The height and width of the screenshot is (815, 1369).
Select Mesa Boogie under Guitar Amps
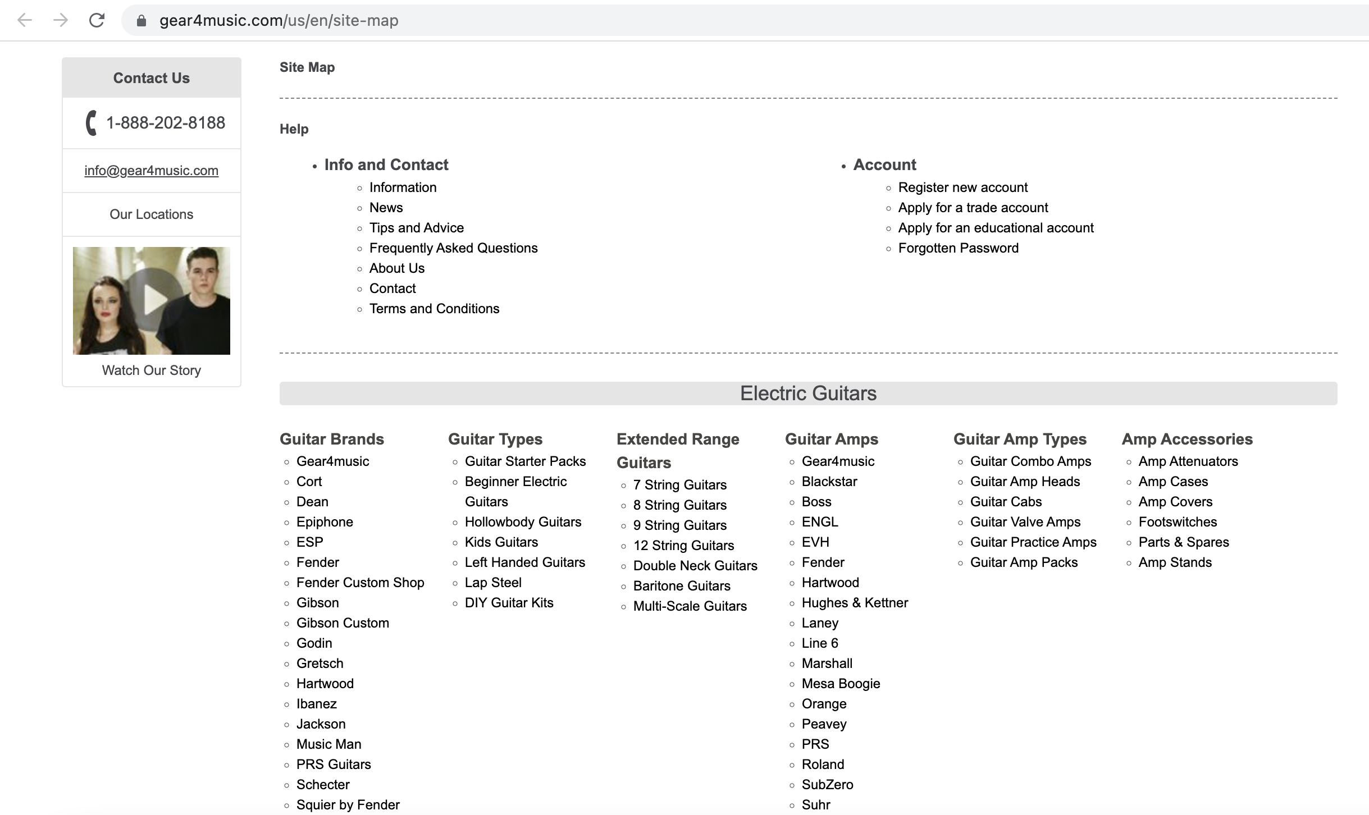coord(841,683)
